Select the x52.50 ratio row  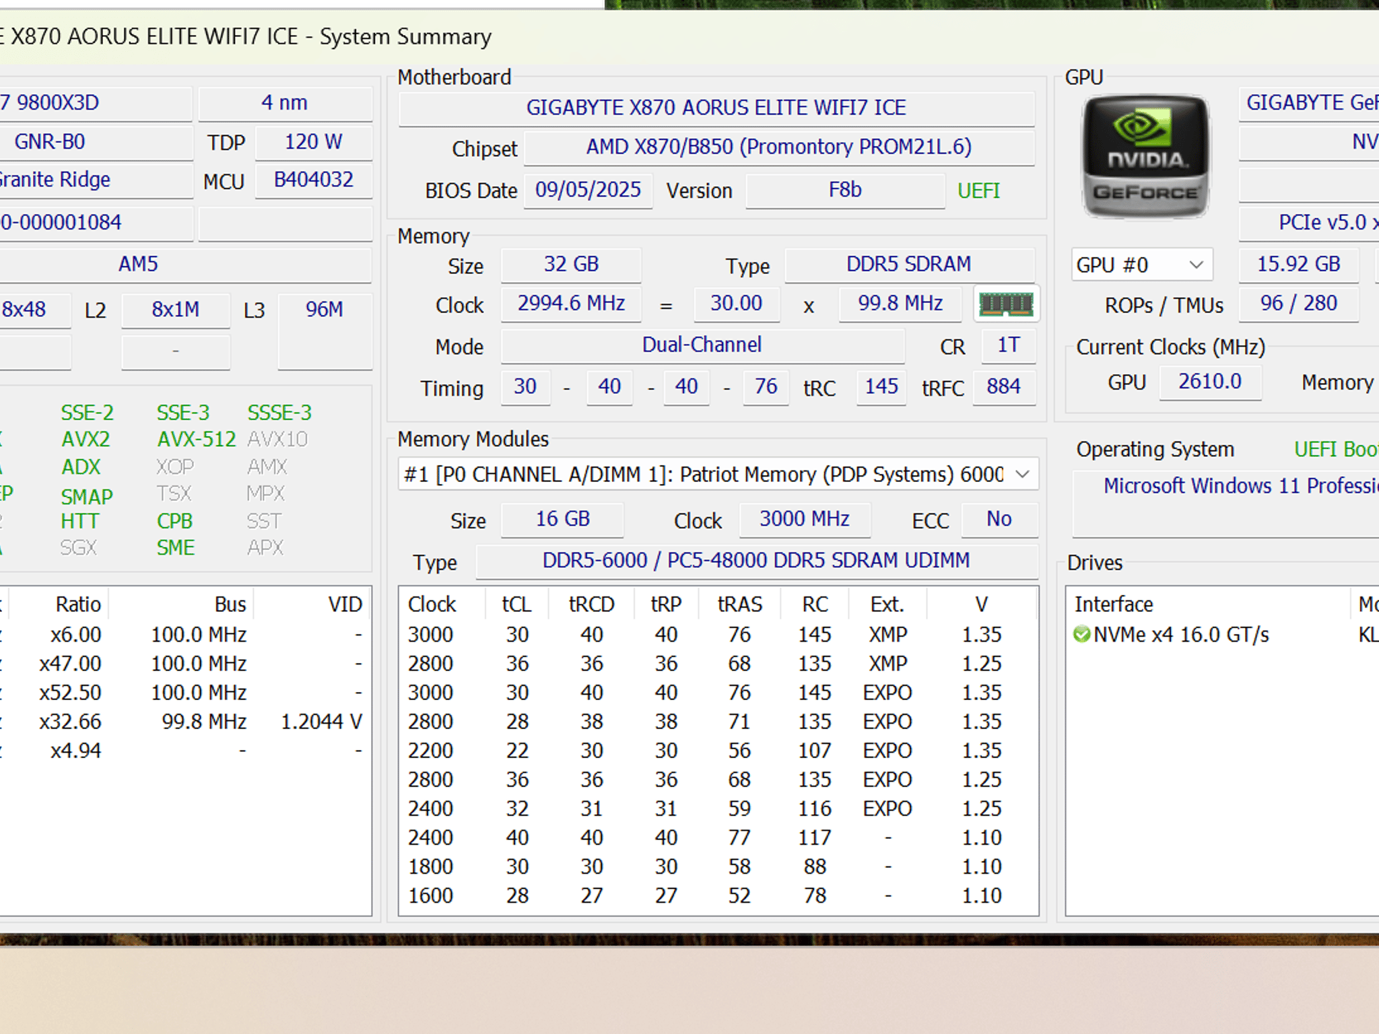pos(184,693)
